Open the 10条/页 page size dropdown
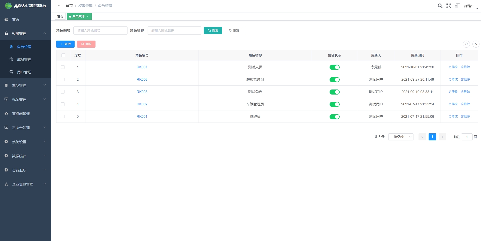 point(401,137)
